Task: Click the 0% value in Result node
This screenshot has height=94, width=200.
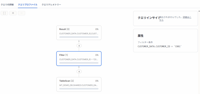Action: point(97,29)
